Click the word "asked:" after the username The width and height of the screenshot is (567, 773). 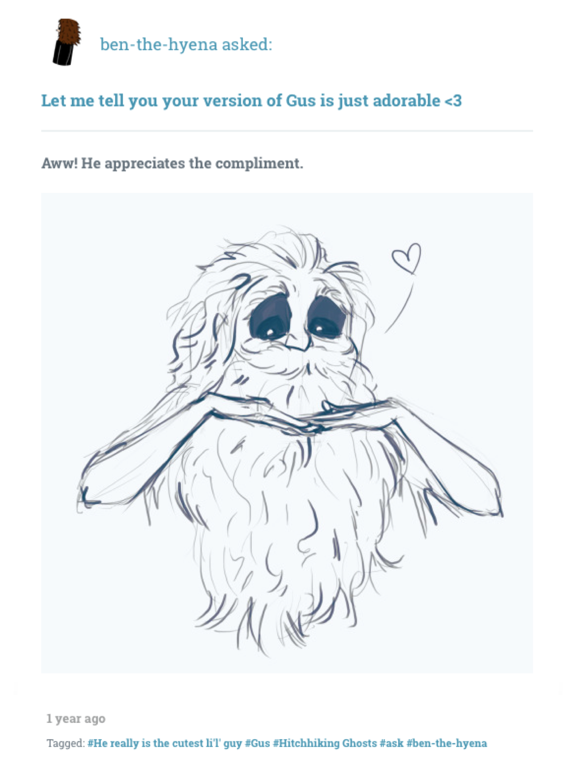(247, 44)
